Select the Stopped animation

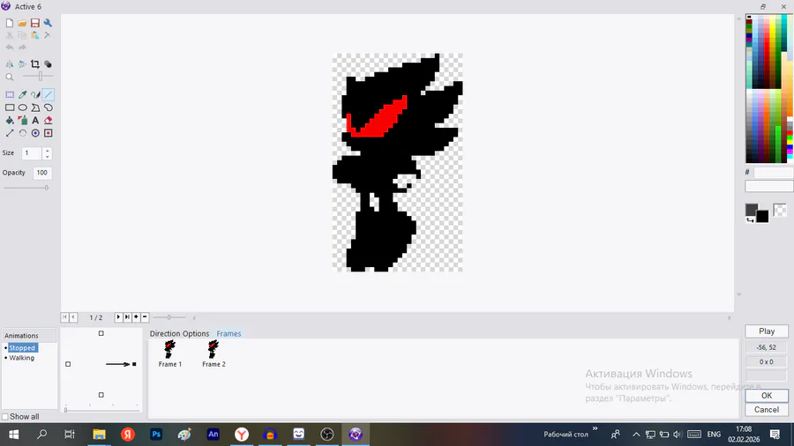(22, 348)
